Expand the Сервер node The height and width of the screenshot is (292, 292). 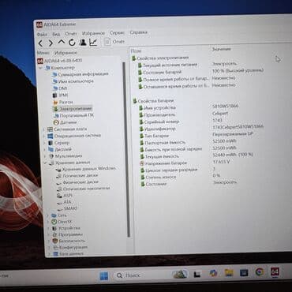[x=44, y=143]
